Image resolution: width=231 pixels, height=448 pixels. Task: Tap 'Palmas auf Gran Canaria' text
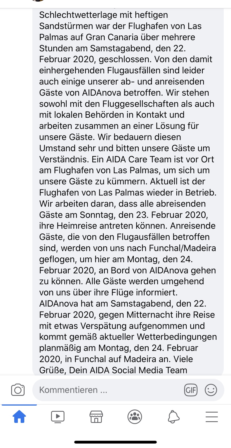(89, 37)
